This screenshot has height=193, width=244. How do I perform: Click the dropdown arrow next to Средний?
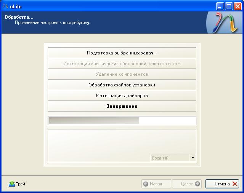(x=193, y=158)
